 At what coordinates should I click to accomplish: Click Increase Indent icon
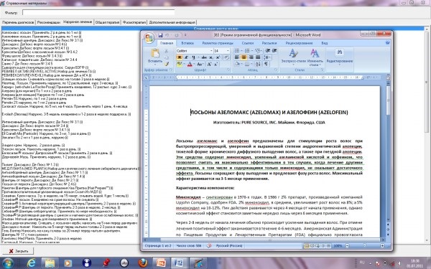[274, 51]
